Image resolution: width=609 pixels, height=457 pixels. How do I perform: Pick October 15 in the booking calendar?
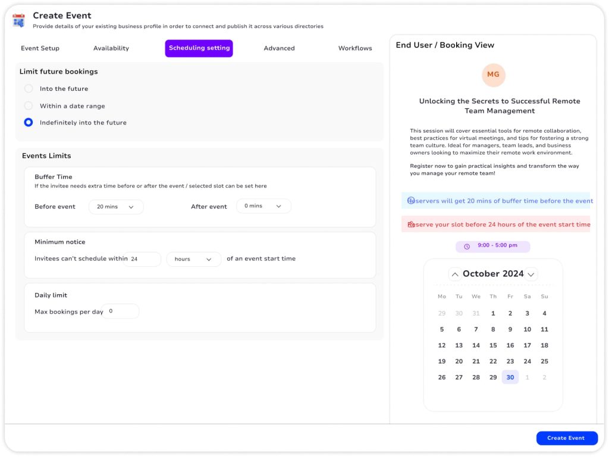493,345
